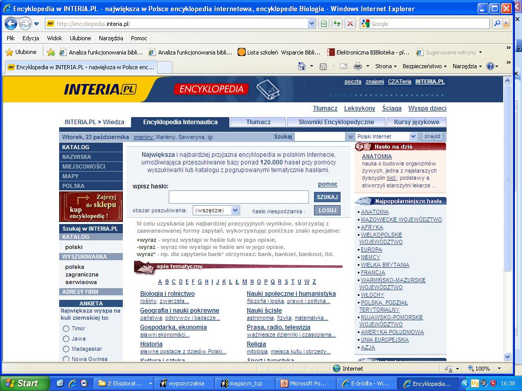Go back with the browser Back arrow
The height and width of the screenshot is (391, 522).
(11, 23)
